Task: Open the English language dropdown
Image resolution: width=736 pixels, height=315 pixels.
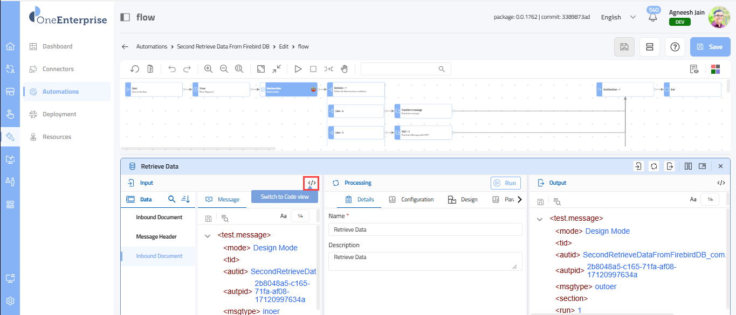Action: pyautogui.click(x=618, y=17)
